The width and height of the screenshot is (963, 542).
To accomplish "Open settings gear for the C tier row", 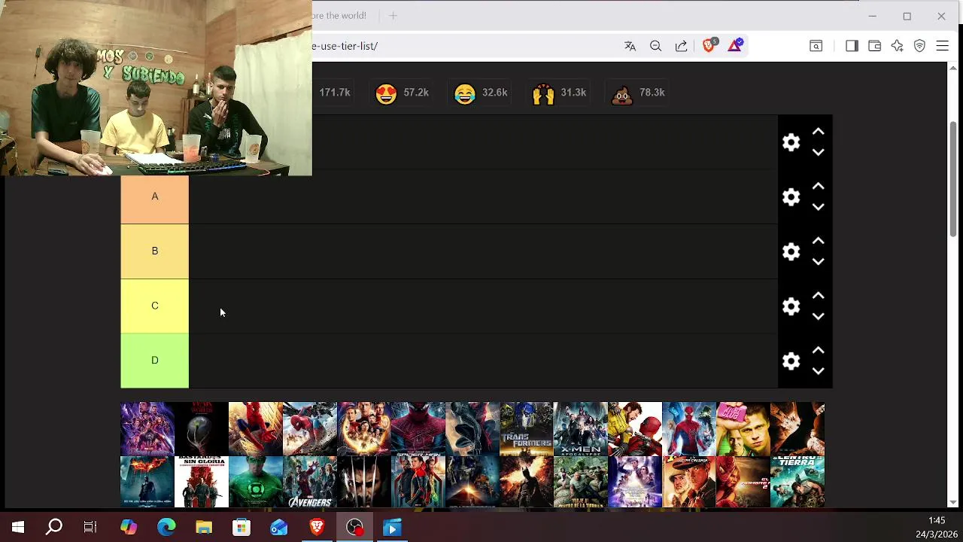I will [791, 306].
